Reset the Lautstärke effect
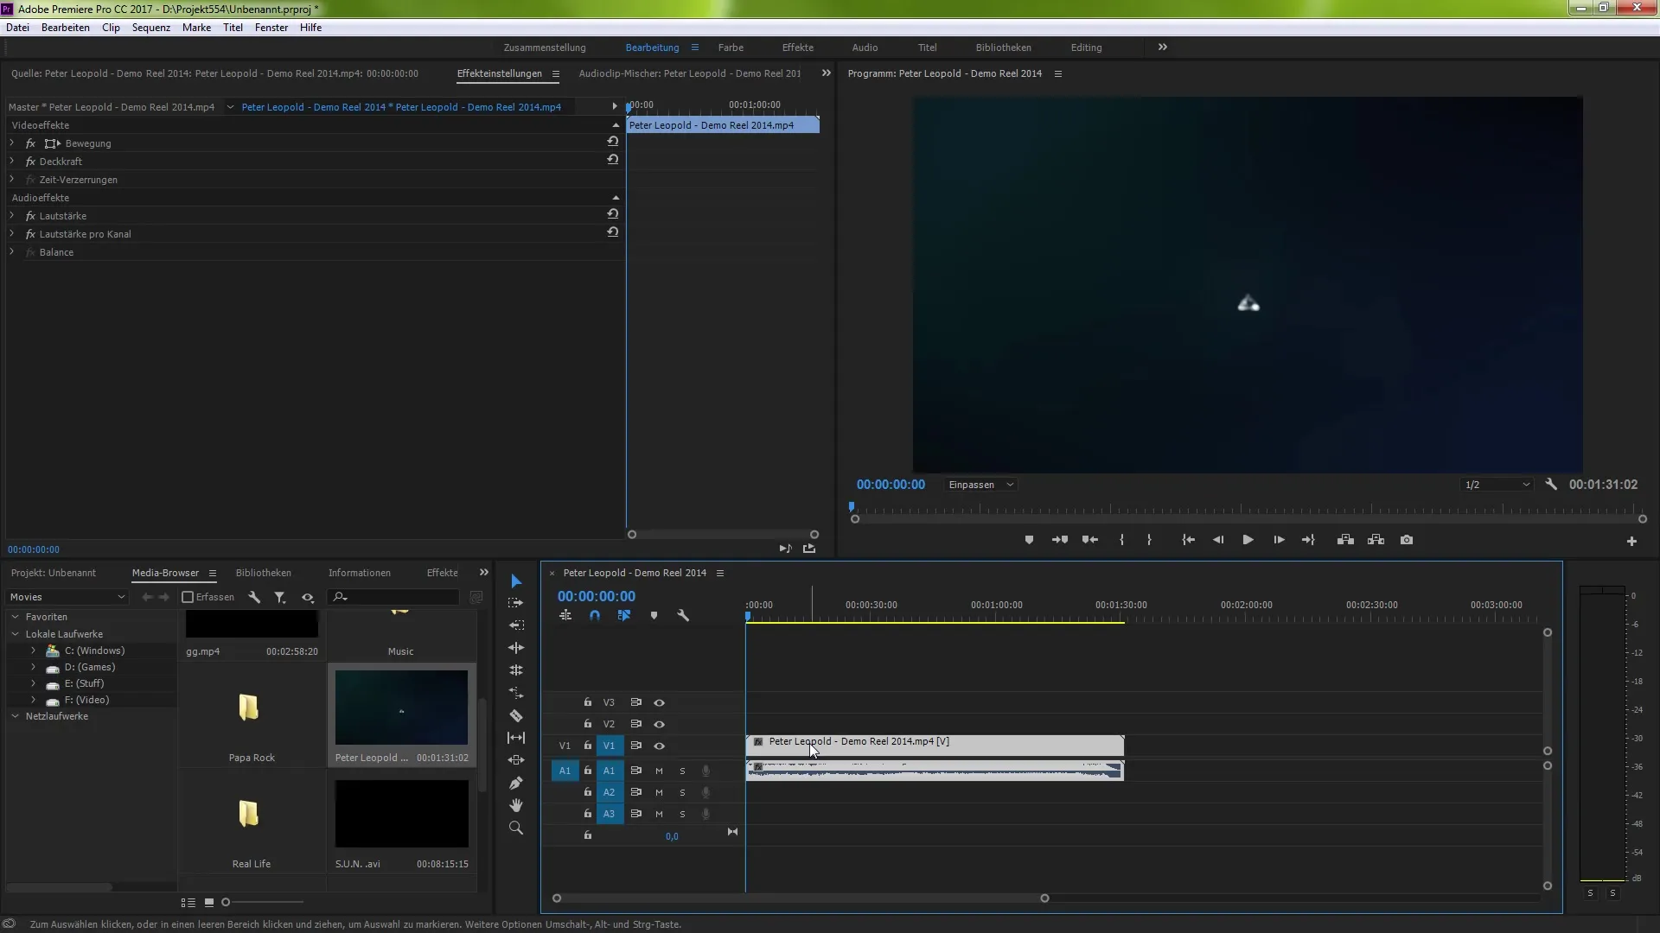Viewport: 1660px width, 933px height. [x=613, y=214]
